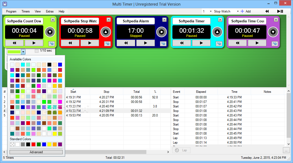Pick red swatch in Standard Colors
293x163 pixels.
click(x=33, y=144)
